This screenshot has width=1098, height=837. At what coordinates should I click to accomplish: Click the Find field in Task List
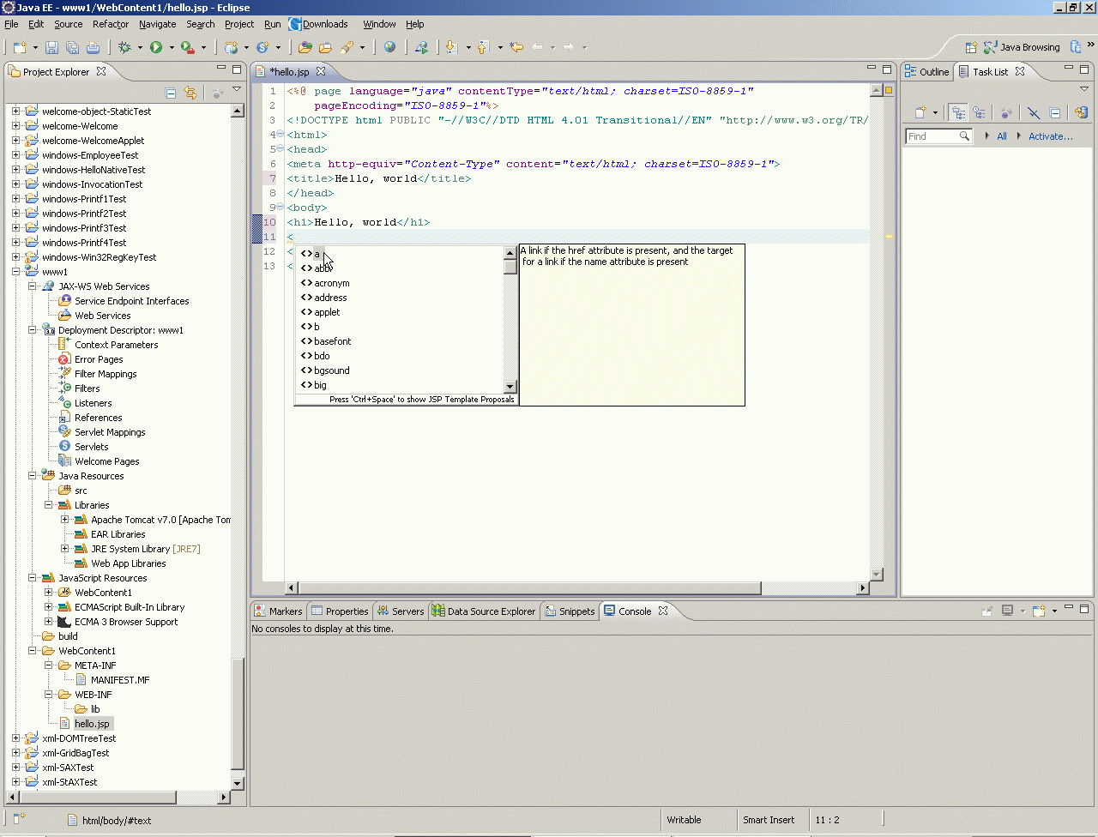tap(931, 136)
